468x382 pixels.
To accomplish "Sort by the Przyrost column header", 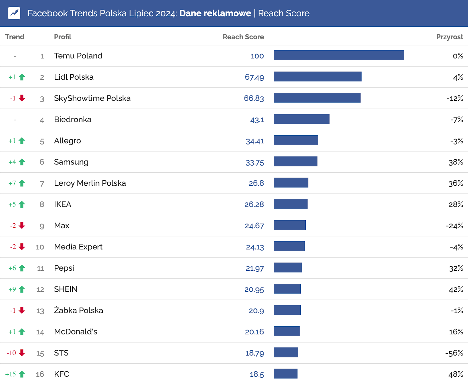I will click(x=449, y=37).
